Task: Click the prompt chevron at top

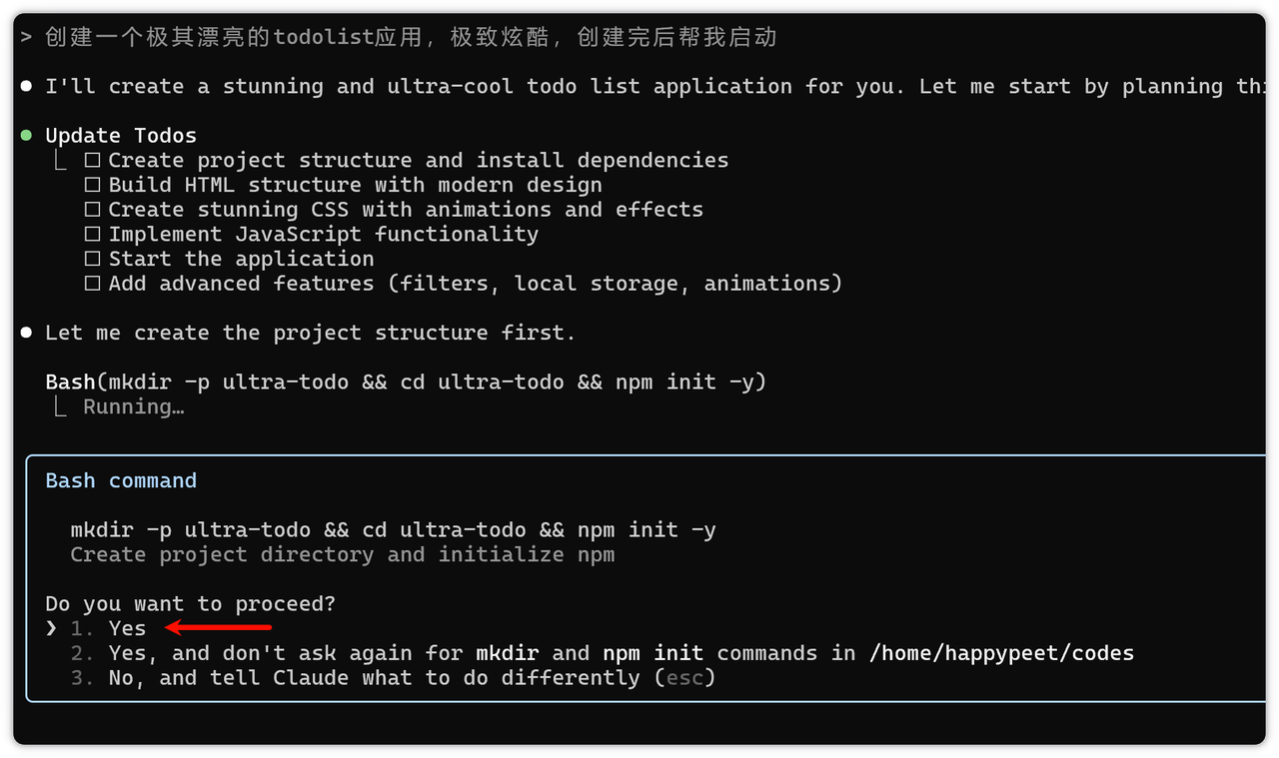Action: [26, 38]
